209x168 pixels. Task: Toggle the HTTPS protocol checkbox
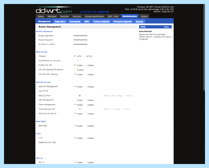pos(84,56)
